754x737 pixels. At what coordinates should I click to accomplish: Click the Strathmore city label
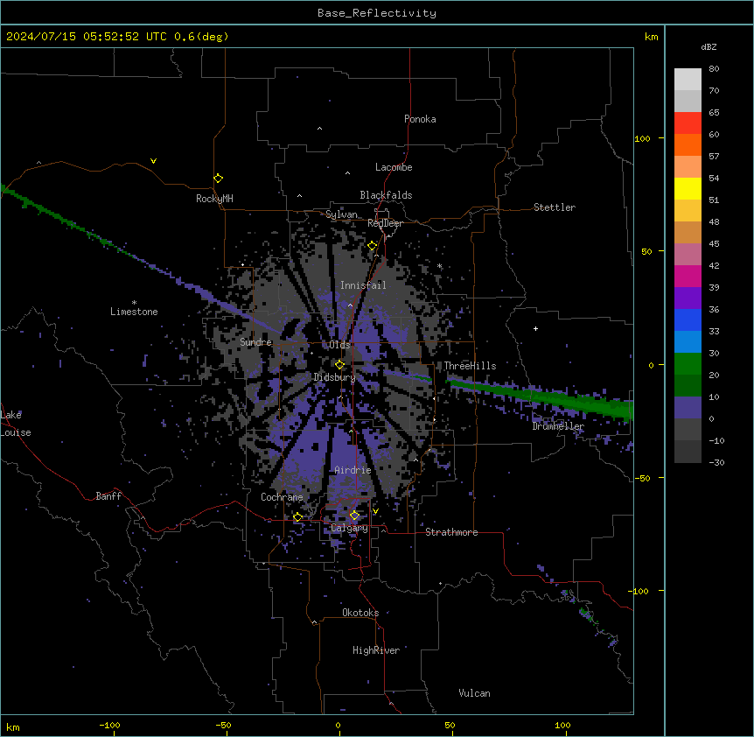pos(451,532)
